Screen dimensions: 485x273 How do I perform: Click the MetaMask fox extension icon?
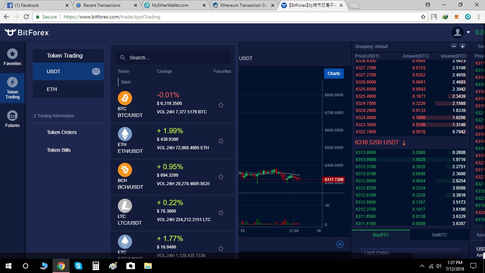(x=457, y=17)
